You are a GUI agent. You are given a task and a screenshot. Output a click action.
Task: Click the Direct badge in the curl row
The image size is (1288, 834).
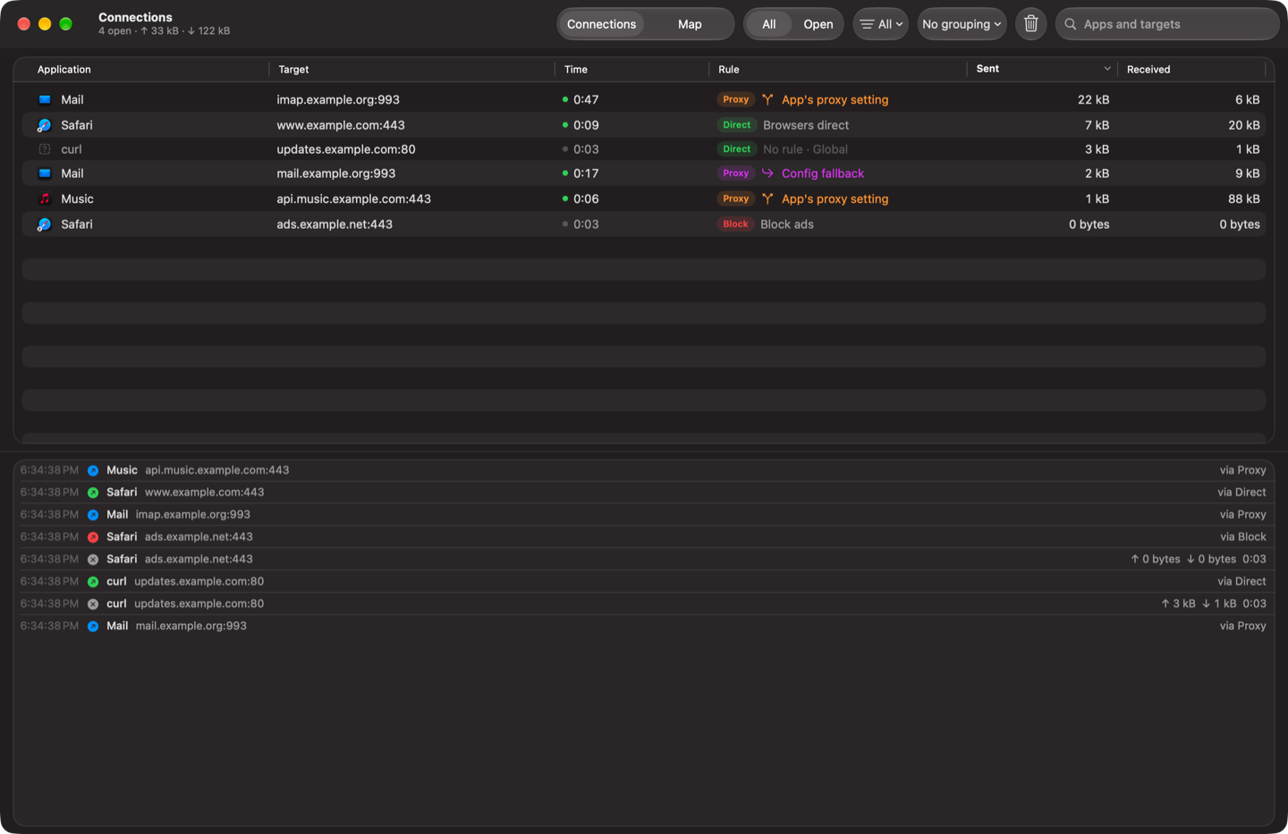737,149
